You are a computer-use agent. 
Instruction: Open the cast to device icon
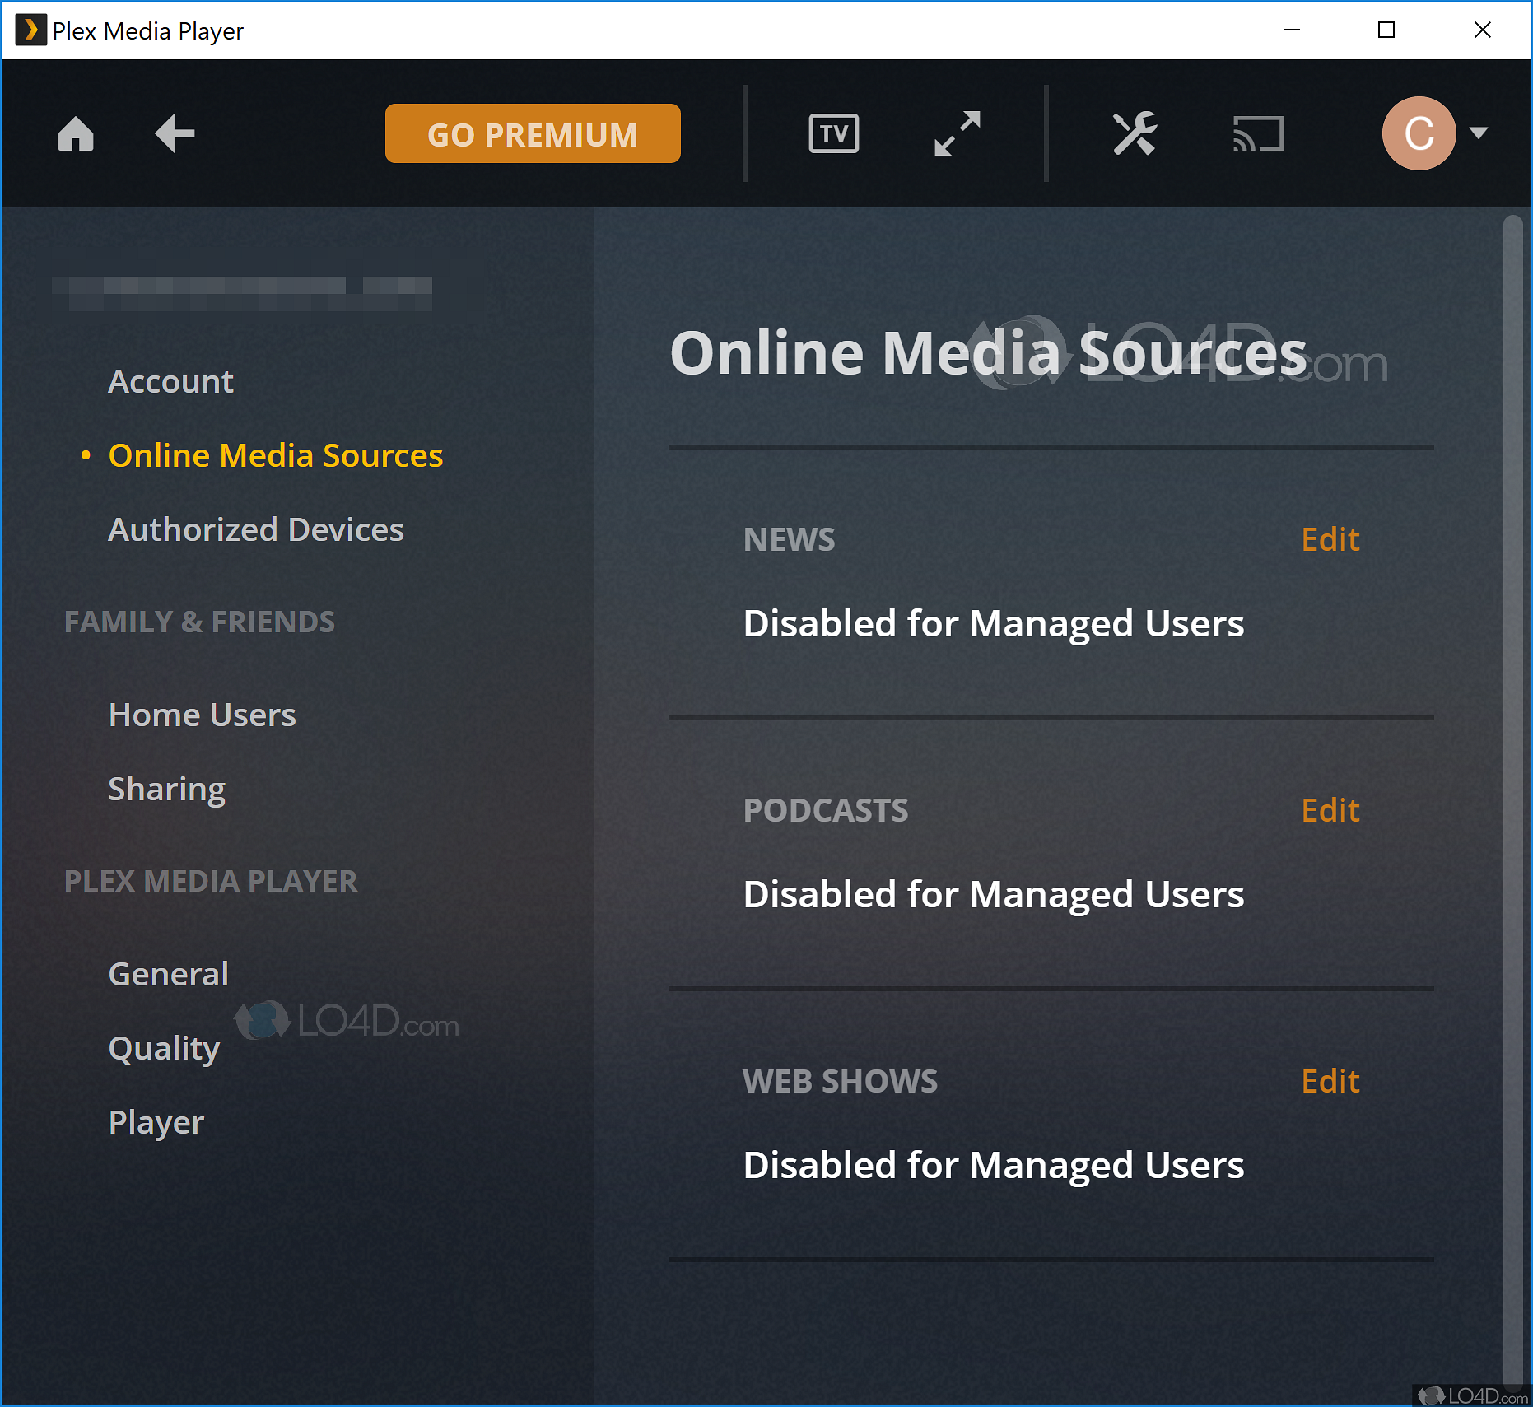tap(1257, 134)
